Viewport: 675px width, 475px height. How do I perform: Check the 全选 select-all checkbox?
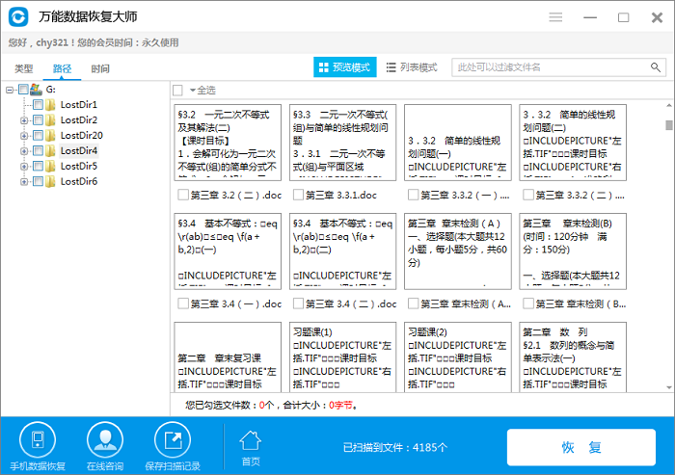[x=177, y=91]
